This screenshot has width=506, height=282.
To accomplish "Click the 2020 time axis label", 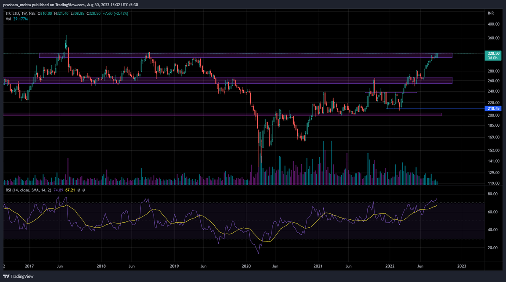I will [246, 266].
